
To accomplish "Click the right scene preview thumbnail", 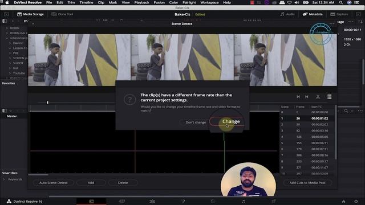I will tap(285, 60).
